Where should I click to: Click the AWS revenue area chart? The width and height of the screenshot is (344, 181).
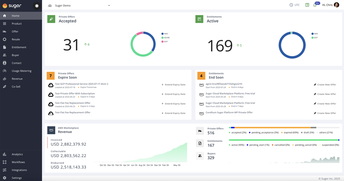[141, 153]
